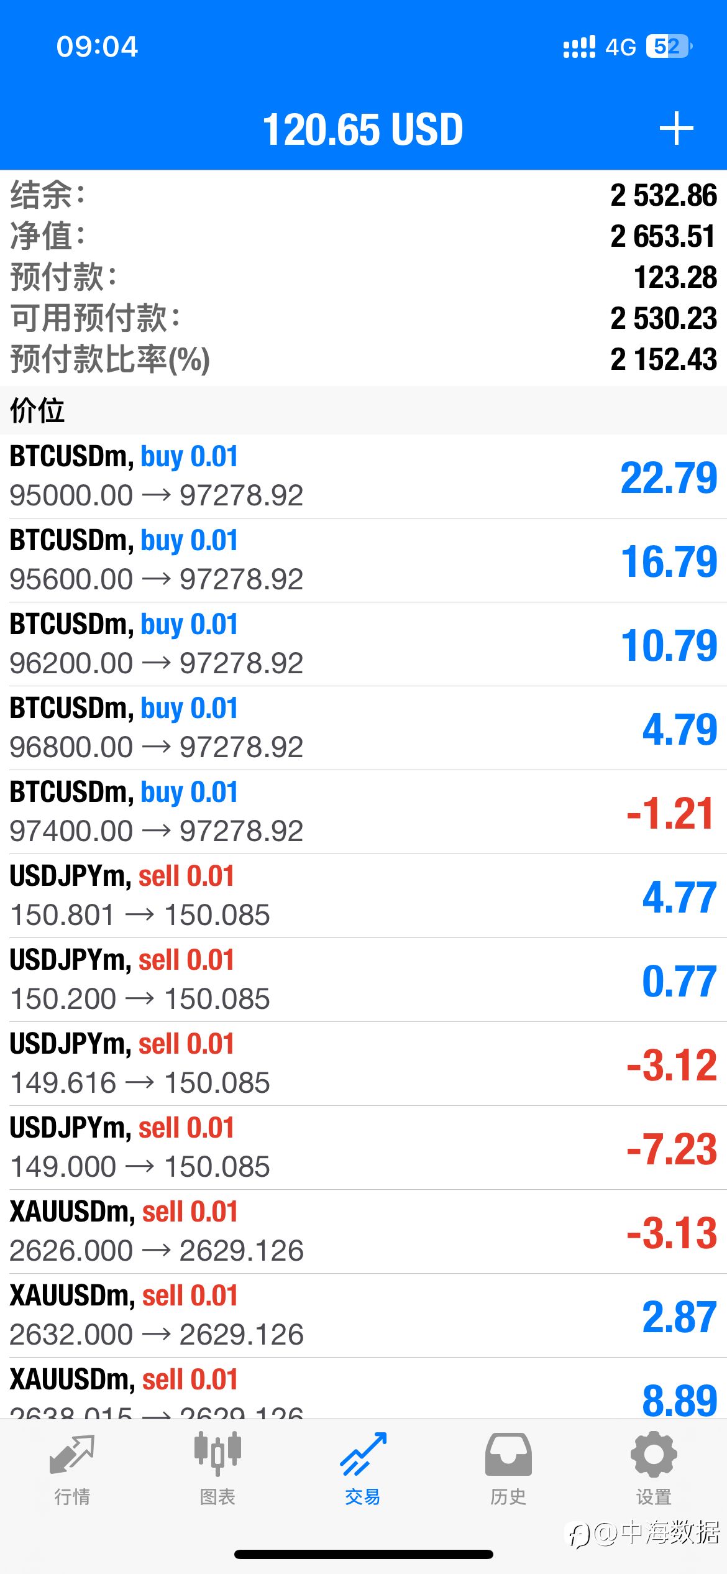Select the XAUUSDm sell at 2632.000

(363, 1315)
